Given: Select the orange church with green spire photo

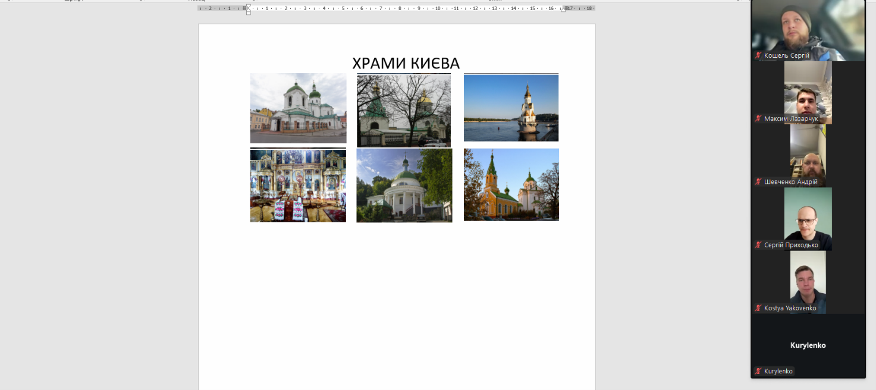Looking at the screenshot, I should 511,184.
